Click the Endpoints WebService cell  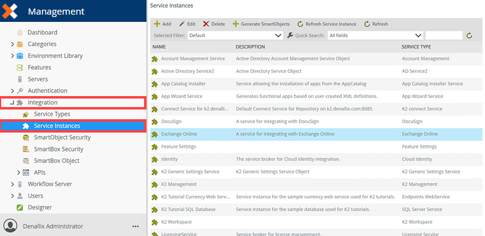click(426, 197)
